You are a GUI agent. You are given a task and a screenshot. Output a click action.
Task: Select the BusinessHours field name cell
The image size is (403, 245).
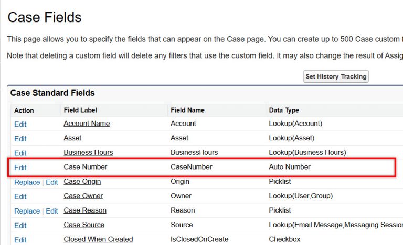[194, 152]
